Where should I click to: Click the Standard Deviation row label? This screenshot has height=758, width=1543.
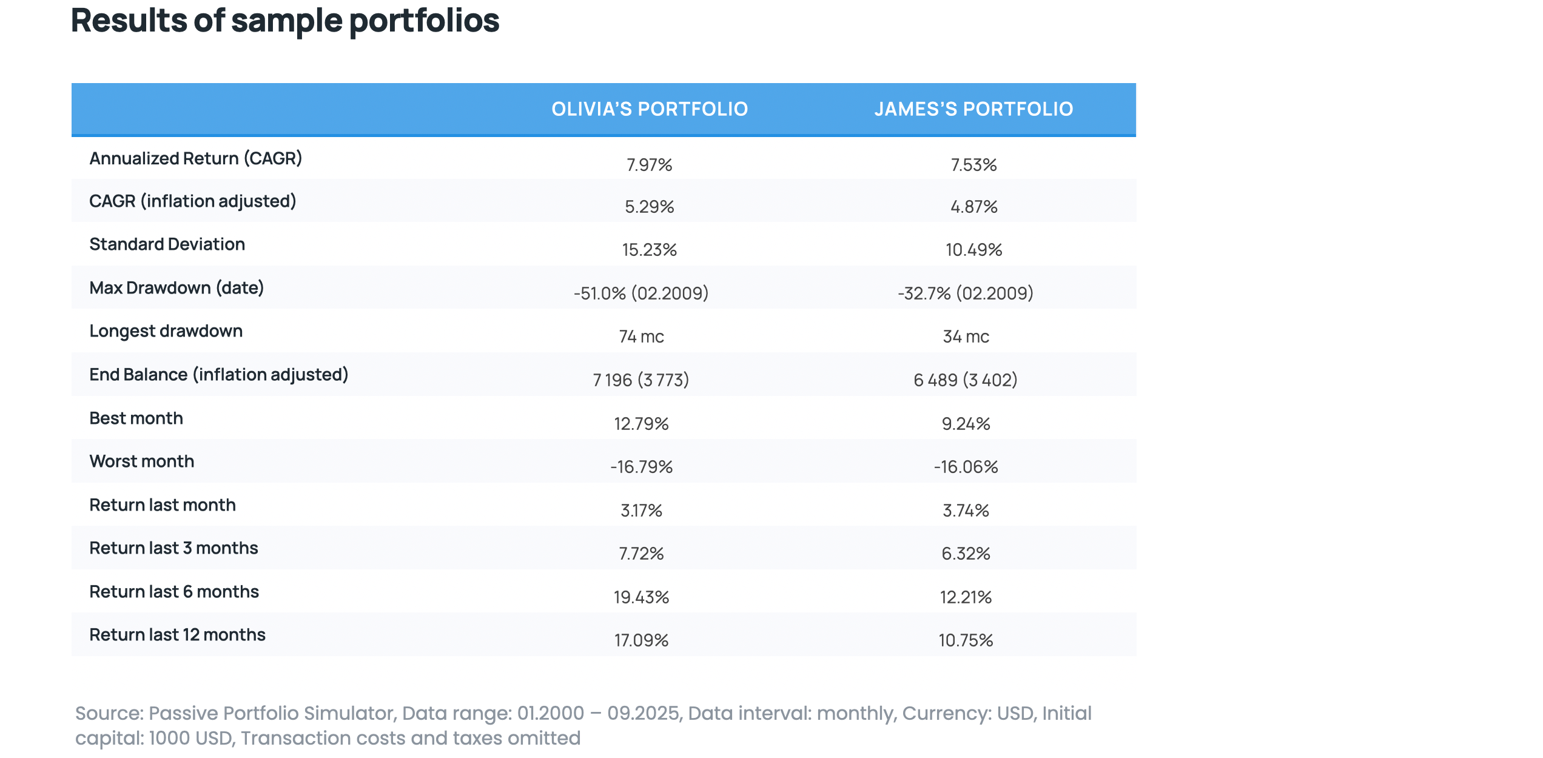point(167,244)
